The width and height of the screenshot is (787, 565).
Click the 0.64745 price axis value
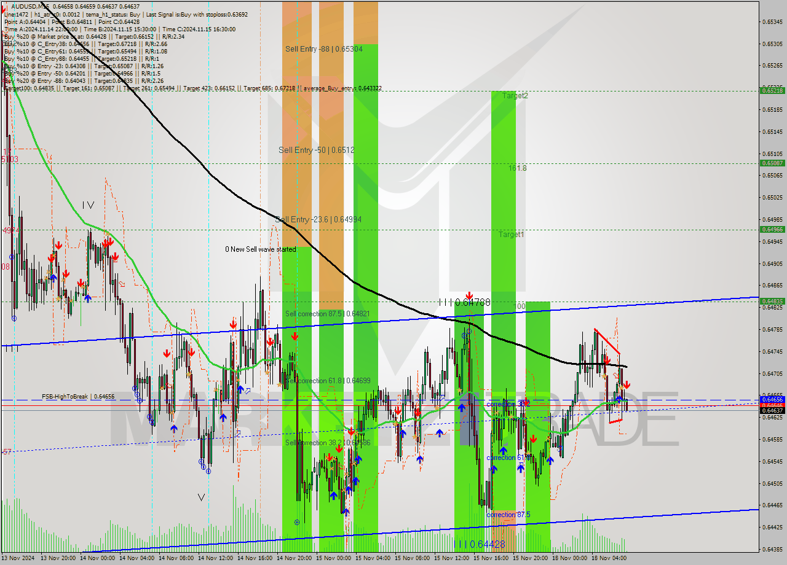pos(772,351)
